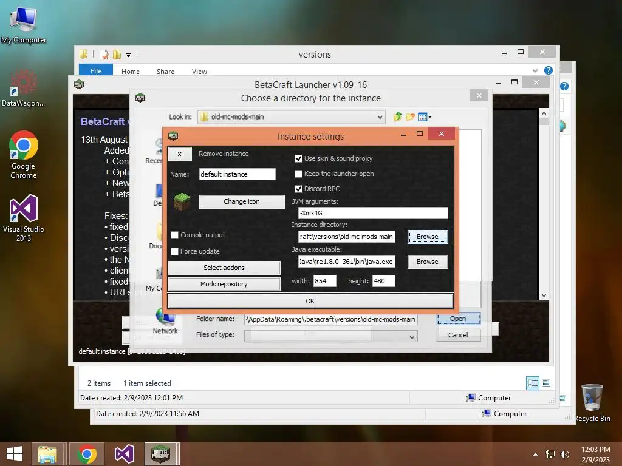Viewport: 622px width, 466px height.
Task: Open the view menu icon in directory chooser
Action: 425,117
